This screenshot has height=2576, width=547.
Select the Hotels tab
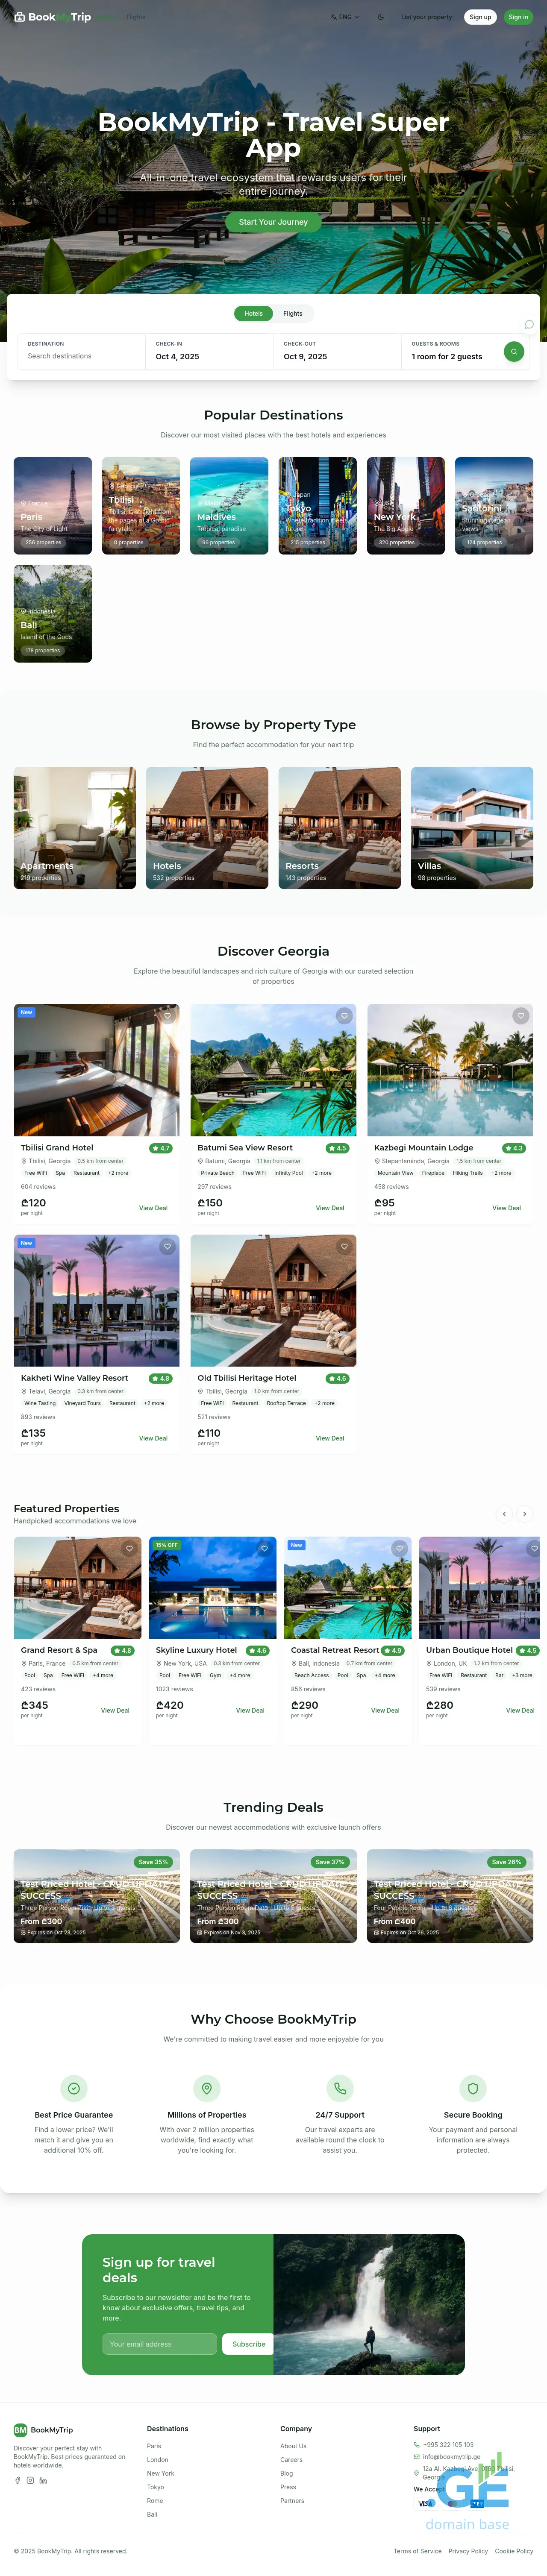coord(254,313)
